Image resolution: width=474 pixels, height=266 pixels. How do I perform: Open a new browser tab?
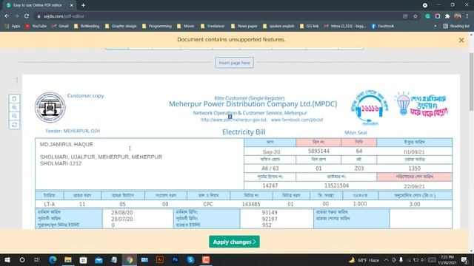(83, 5)
